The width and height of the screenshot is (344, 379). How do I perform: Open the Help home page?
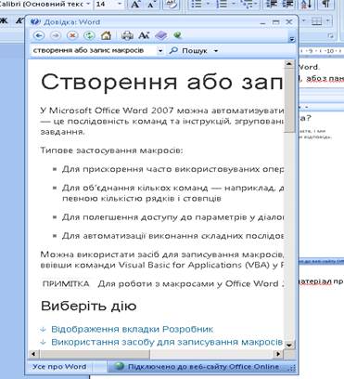click(106, 35)
